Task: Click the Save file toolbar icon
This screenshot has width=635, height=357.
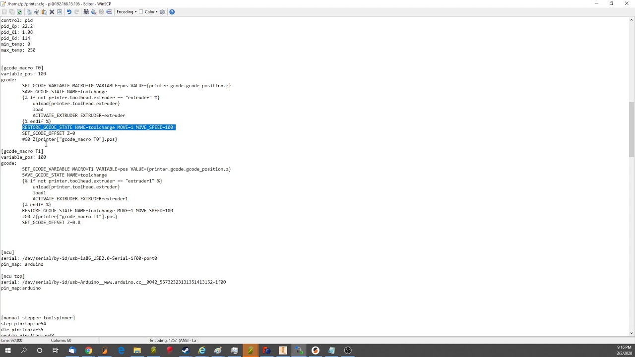Action: click(x=4, y=12)
